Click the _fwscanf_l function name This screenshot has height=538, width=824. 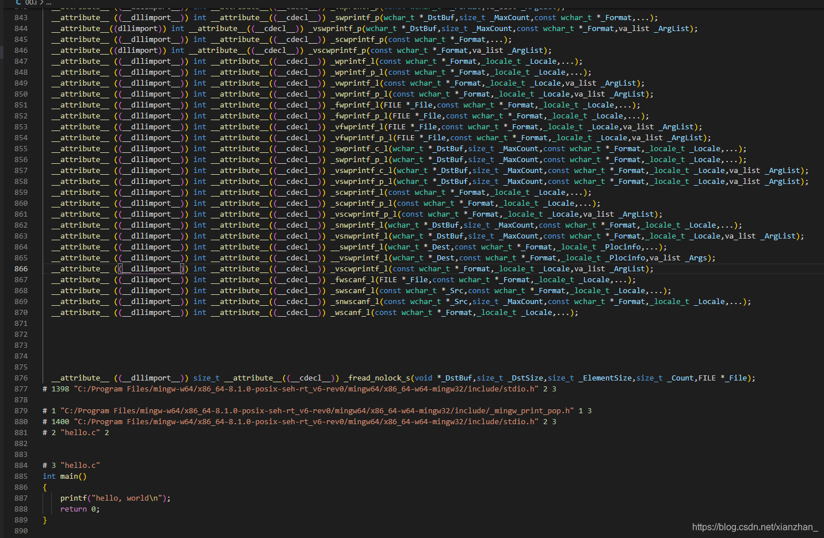353,280
